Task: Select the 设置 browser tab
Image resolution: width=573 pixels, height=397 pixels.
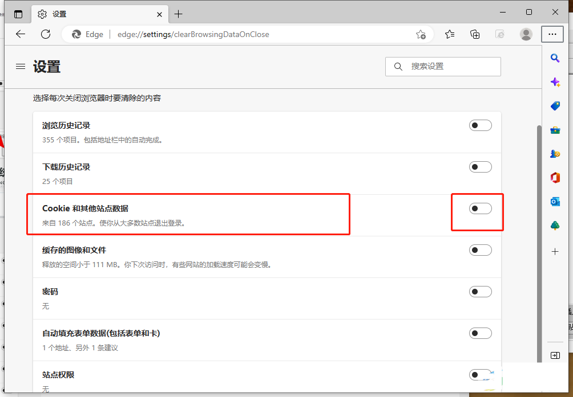Action: (x=100, y=14)
